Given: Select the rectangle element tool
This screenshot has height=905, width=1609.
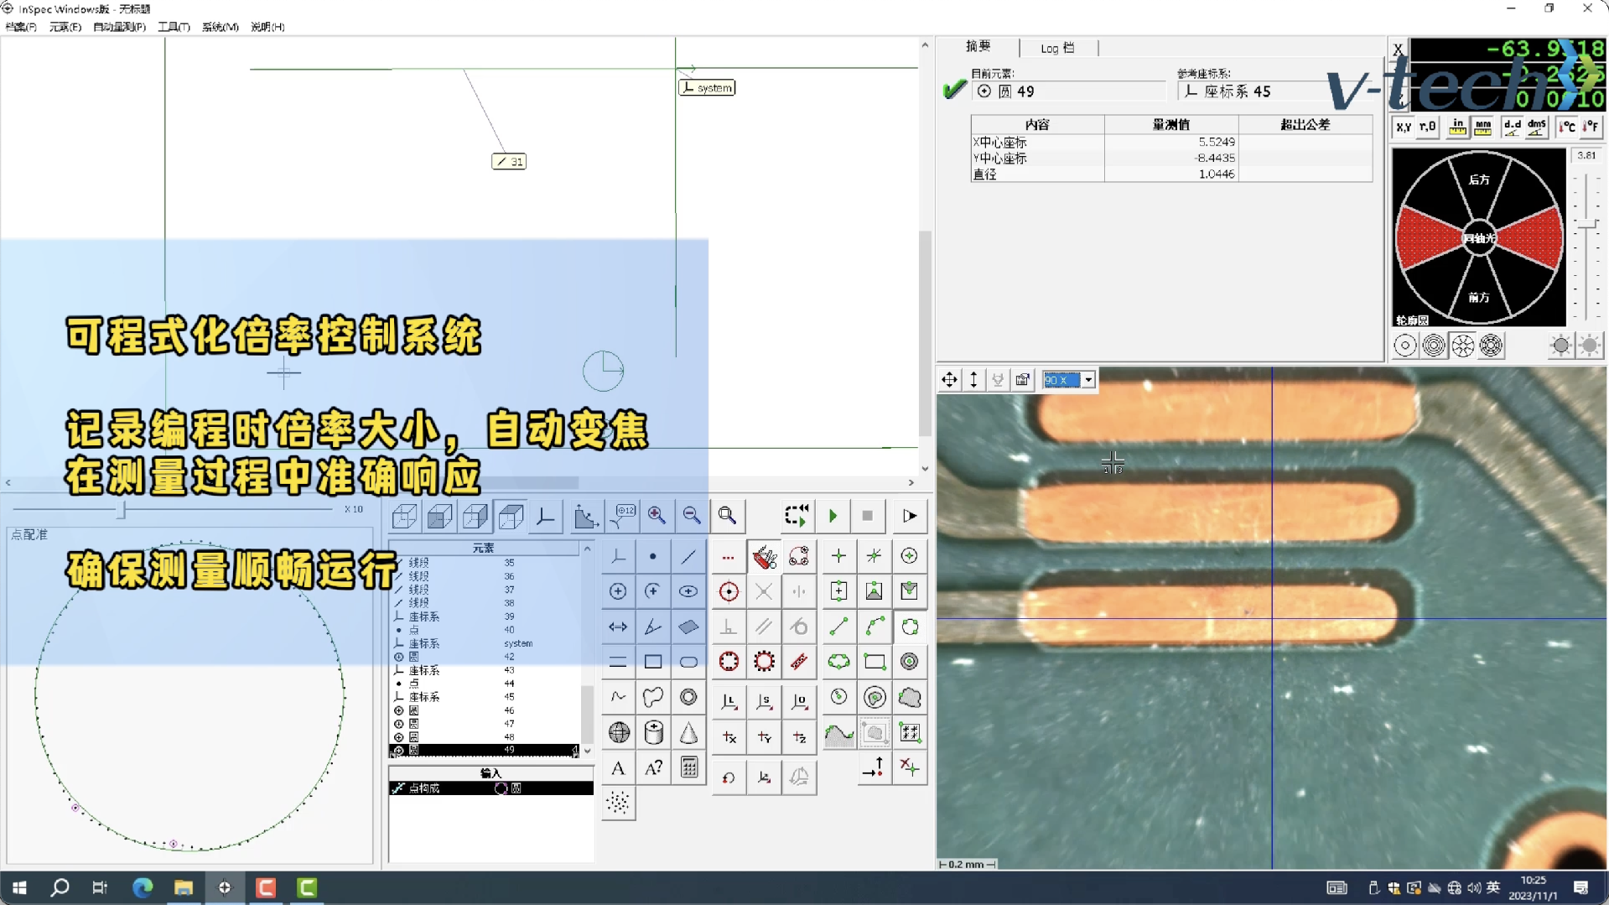Looking at the screenshot, I should coord(653,662).
